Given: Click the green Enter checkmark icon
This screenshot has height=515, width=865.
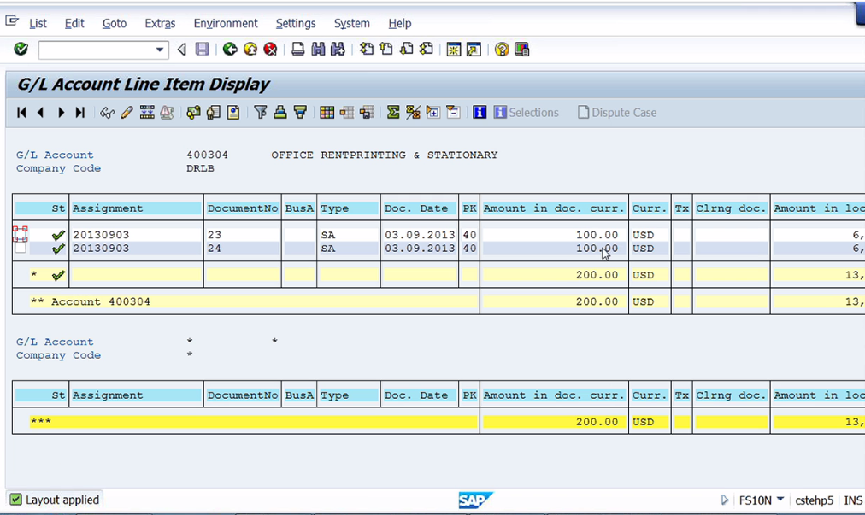Looking at the screenshot, I should click(x=21, y=49).
